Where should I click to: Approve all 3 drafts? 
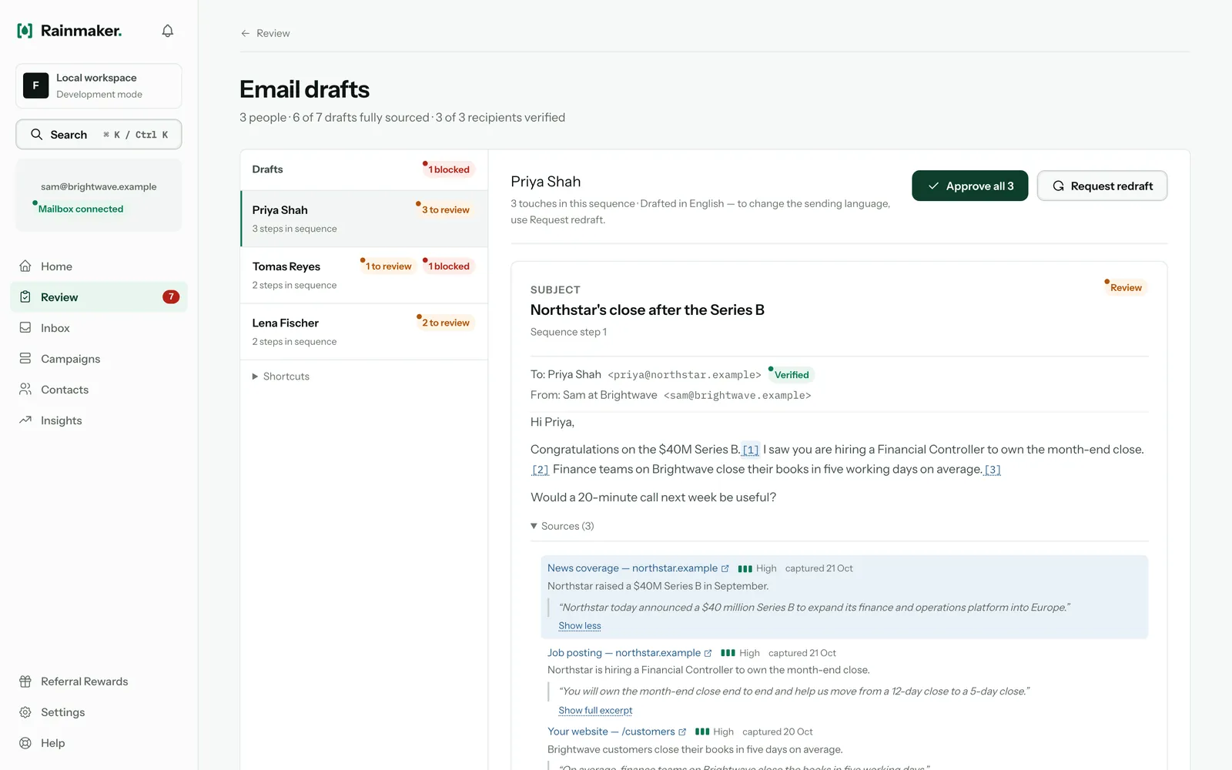(x=969, y=186)
